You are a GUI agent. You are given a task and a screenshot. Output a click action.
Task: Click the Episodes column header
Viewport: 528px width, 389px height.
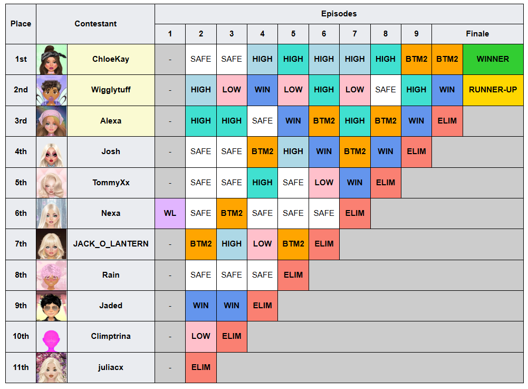click(339, 14)
